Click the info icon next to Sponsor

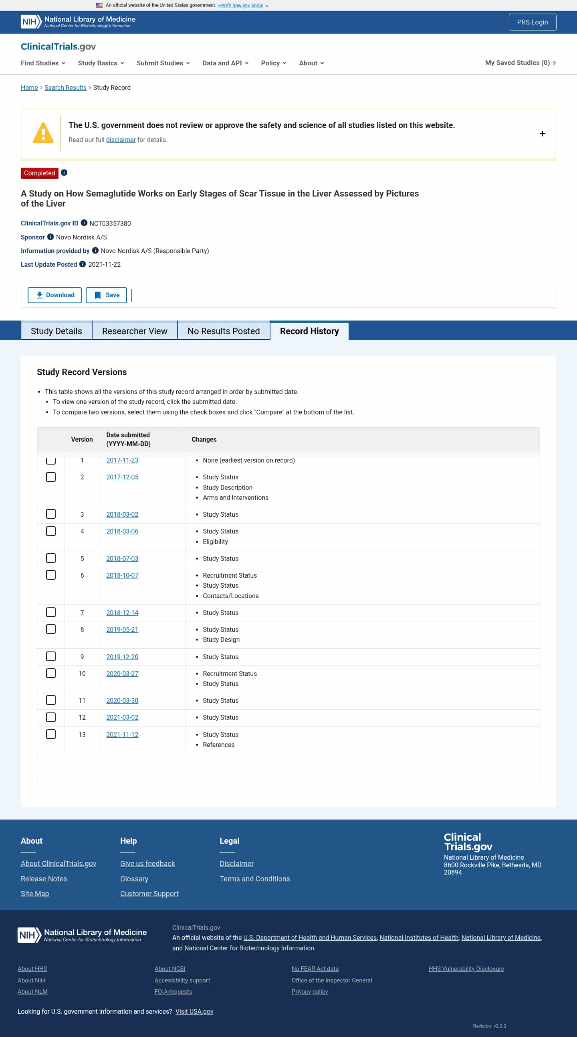(x=50, y=237)
